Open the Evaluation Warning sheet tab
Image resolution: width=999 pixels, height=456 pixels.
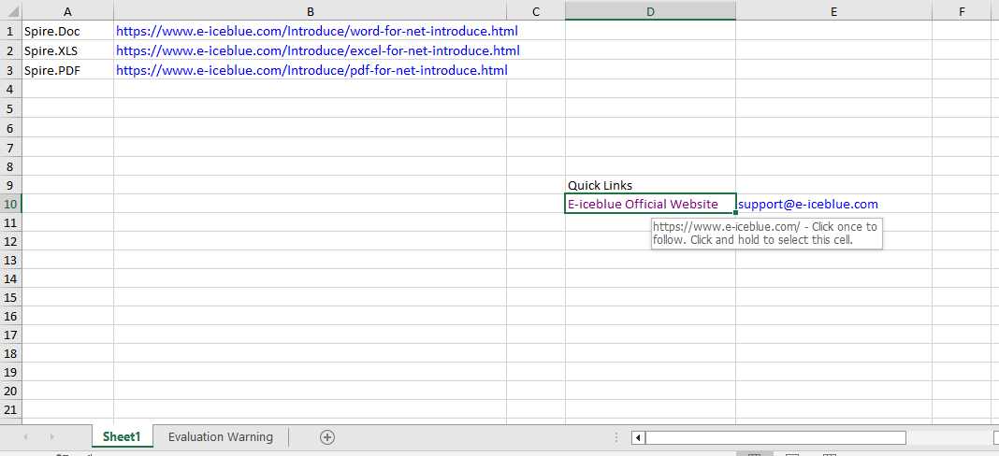pyautogui.click(x=221, y=437)
